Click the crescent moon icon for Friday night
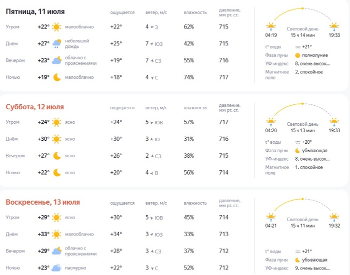 (x=57, y=77)
